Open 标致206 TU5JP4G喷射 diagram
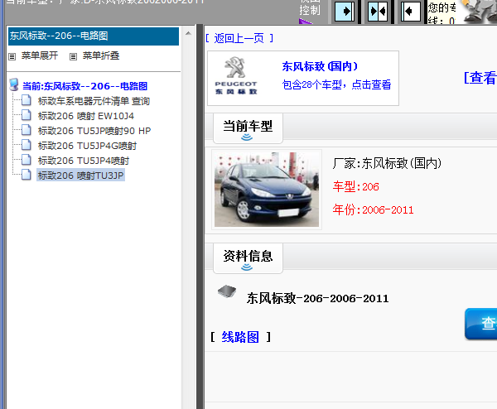 point(87,146)
